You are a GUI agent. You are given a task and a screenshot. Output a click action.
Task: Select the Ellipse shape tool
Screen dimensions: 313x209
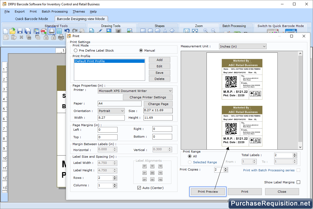157,31
